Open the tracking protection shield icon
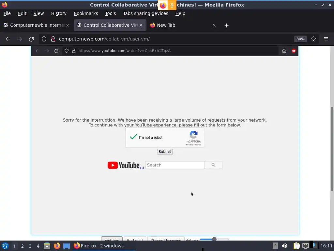This screenshot has width=334, height=251. point(44,39)
